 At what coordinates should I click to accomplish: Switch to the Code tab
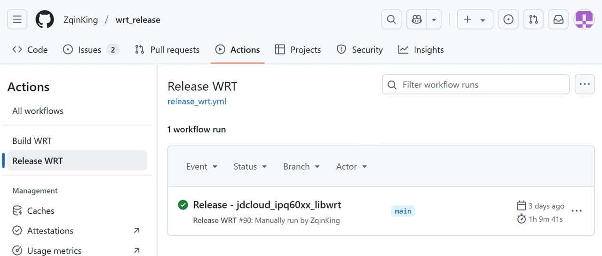pos(30,49)
